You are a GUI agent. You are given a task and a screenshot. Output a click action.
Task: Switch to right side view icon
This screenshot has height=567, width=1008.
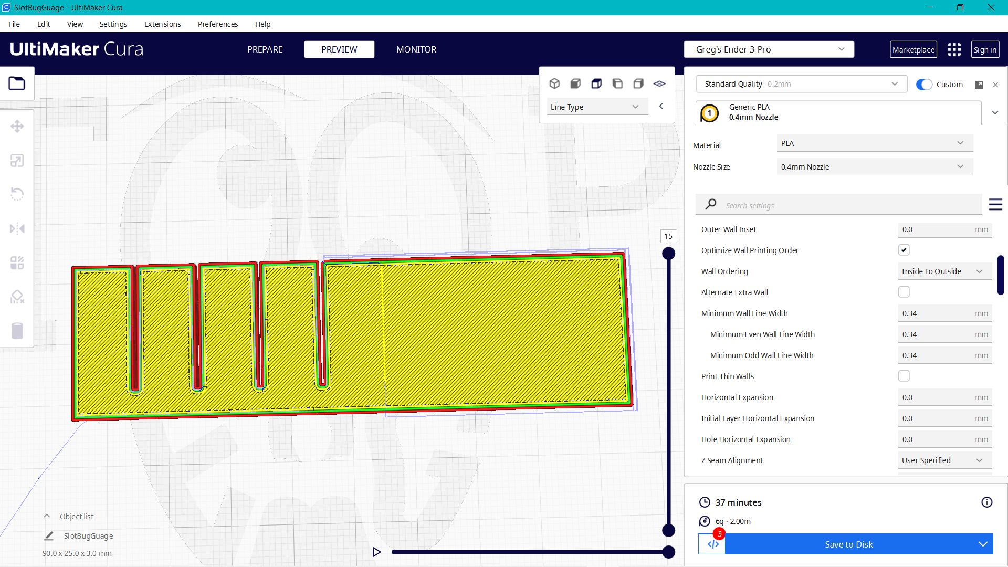coord(638,83)
